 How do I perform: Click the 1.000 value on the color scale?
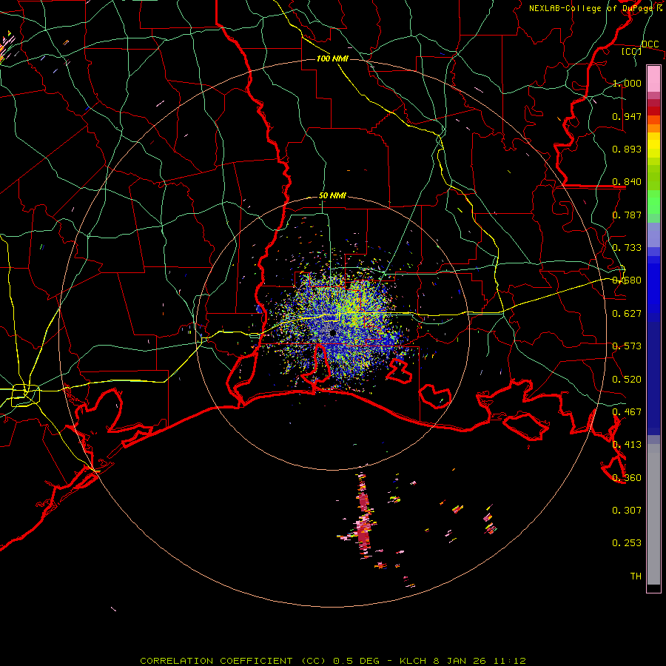pyautogui.click(x=627, y=83)
